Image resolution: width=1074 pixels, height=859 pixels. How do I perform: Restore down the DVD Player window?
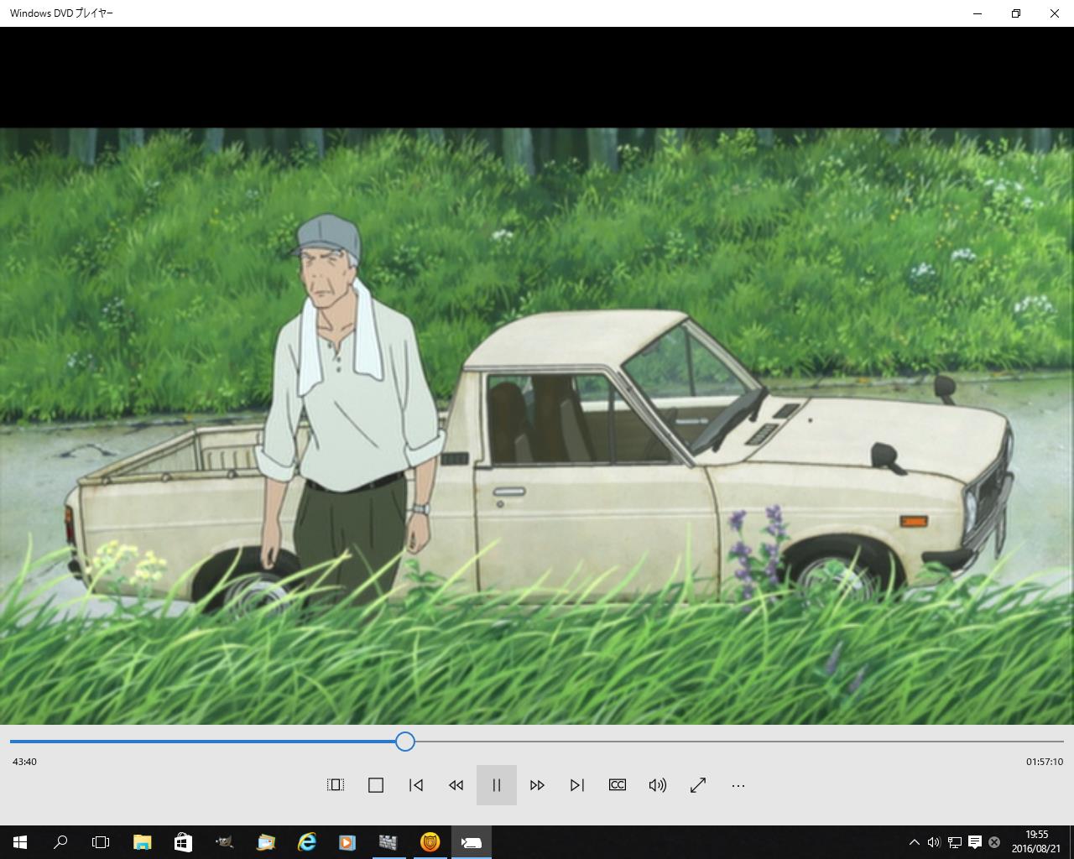coord(1016,13)
